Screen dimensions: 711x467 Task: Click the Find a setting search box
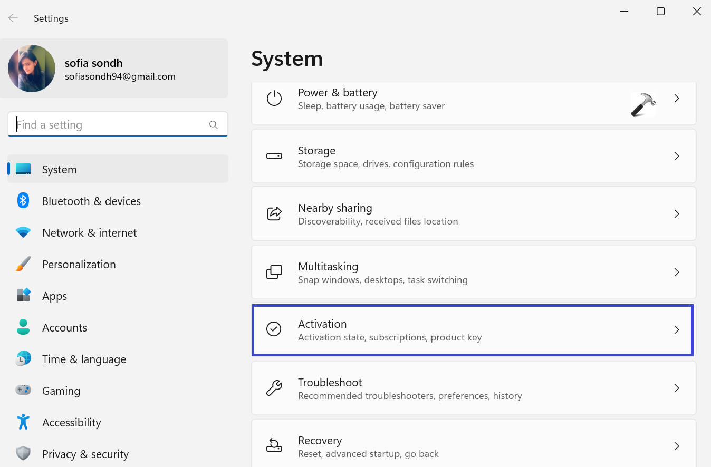point(111,125)
